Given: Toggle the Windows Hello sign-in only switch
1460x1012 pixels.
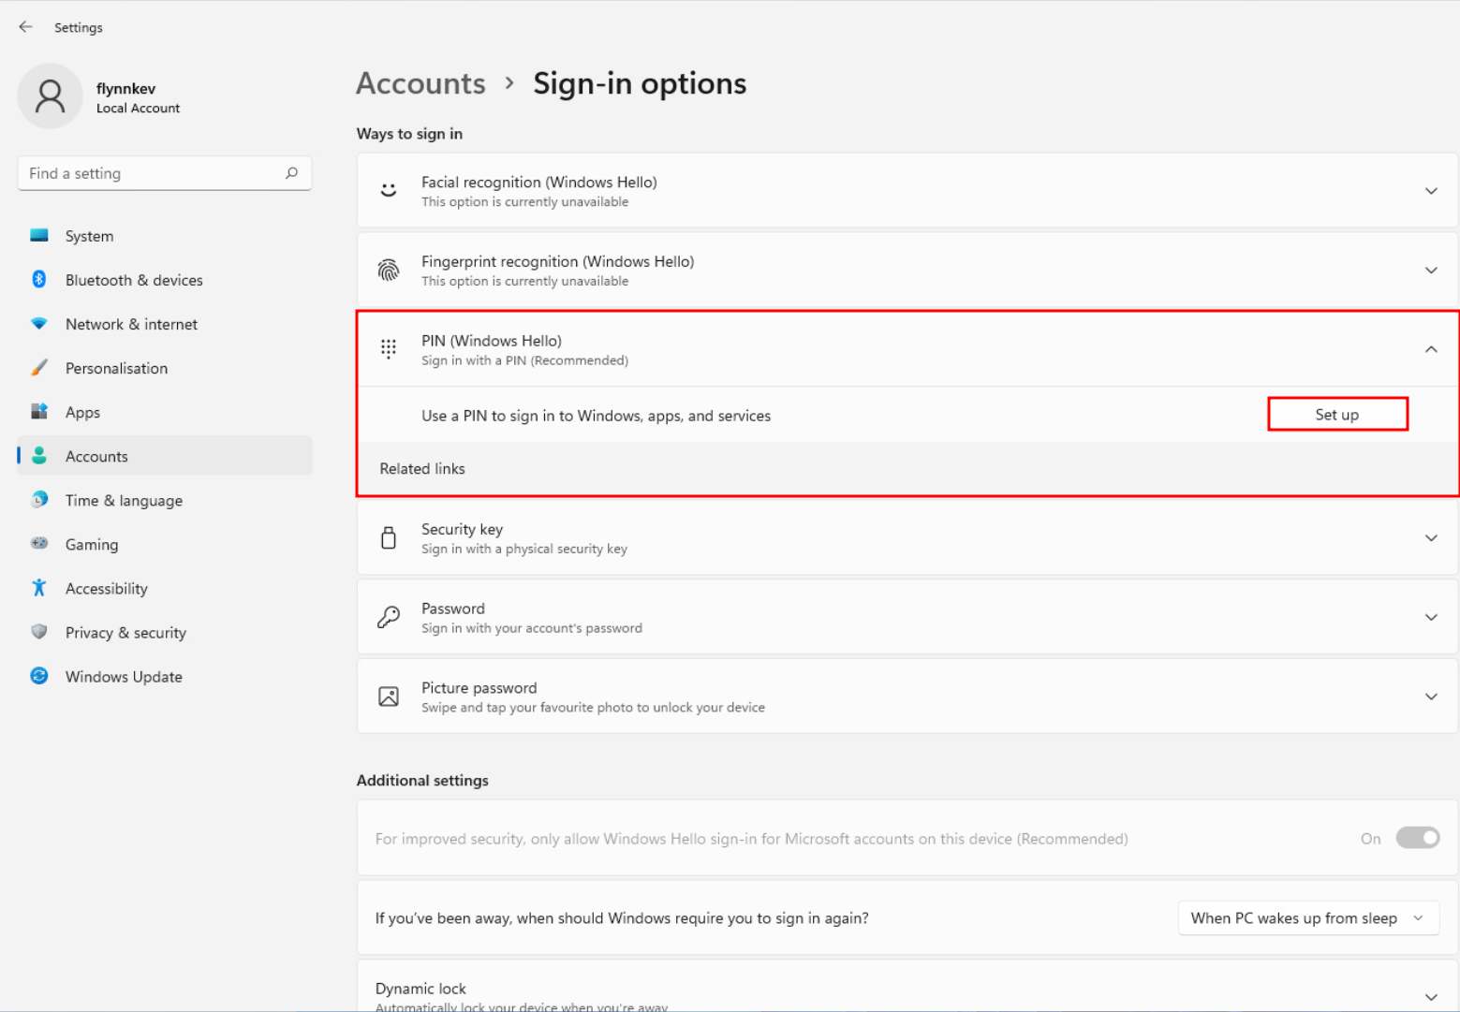Looking at the screenshot, I should tap(1417, 838).
